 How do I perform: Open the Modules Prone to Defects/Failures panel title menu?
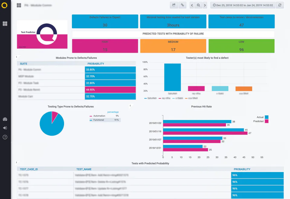click(76, 58)
